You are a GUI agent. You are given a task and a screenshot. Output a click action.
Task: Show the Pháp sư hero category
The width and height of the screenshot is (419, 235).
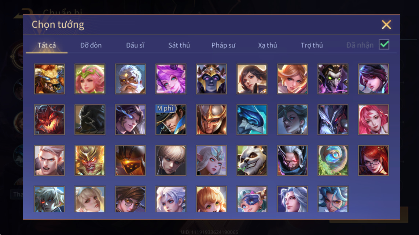(x=223, y=45)
